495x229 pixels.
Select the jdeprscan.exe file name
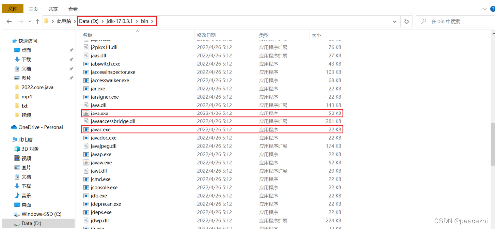(x=106, y=204)
